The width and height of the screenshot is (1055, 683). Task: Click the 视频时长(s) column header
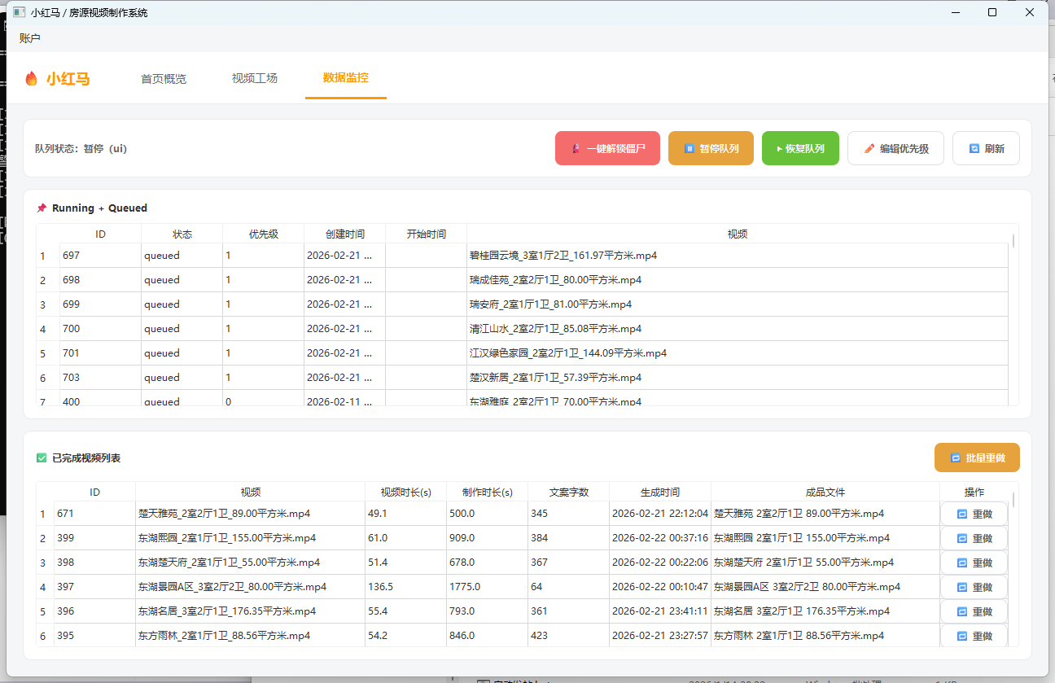(405, 493)
